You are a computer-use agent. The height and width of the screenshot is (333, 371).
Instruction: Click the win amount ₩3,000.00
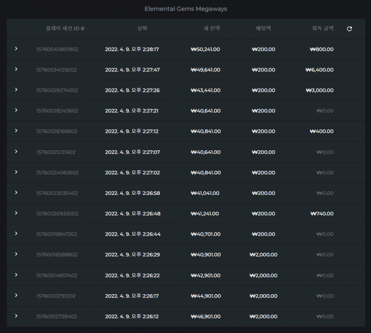point(319,90)
